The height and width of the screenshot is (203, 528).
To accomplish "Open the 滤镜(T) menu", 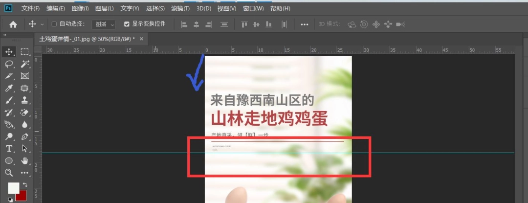I will click(180, 8).
